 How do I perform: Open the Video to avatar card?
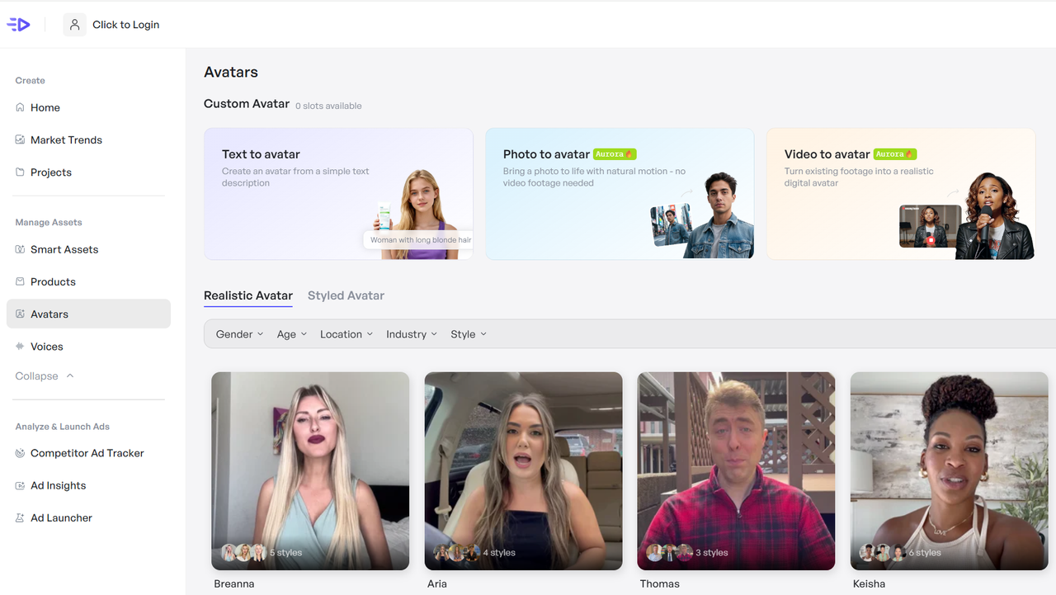[x=900, y=193]
